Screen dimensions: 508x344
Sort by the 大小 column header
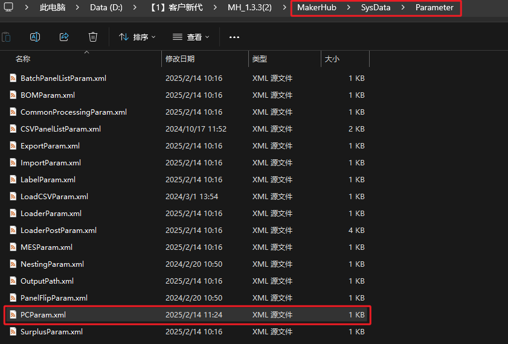(x=332, y=59)
